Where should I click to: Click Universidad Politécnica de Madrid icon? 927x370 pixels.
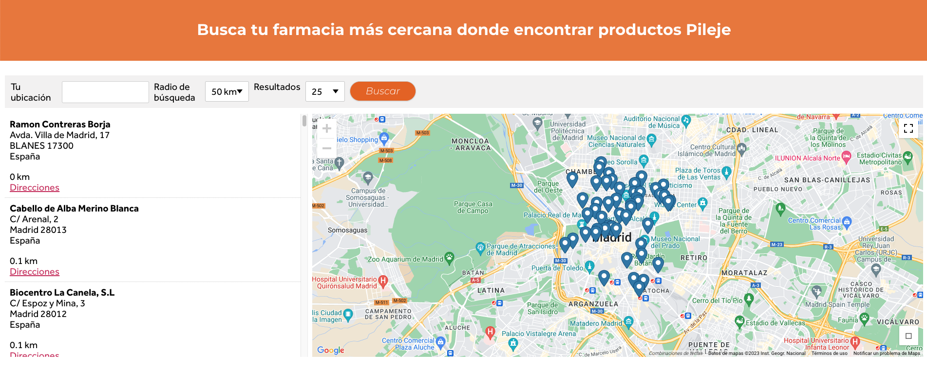(537, 123)
